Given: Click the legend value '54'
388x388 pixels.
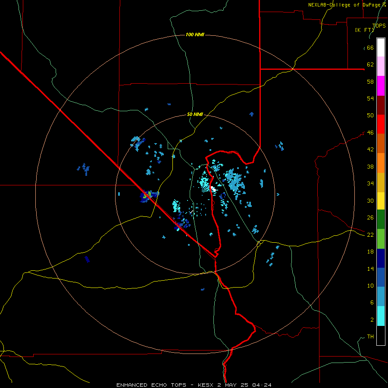Looking at the screenshot, I should (x=370, y=98).
